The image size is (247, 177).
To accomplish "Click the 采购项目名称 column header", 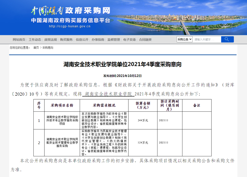I will click(62, 105).
